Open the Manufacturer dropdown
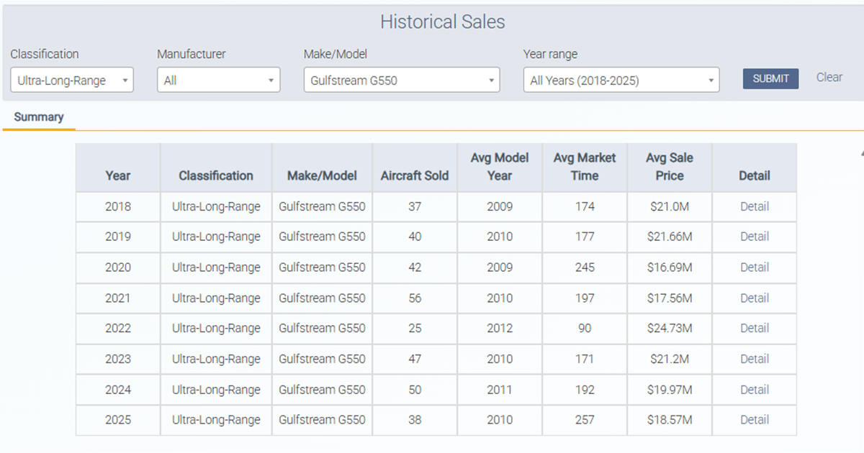Viewport: 864px width, 453px height. tap(217, 80)
